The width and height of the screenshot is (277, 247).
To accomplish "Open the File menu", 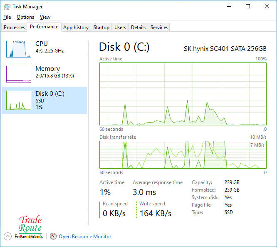I will (x=7, y=17).
